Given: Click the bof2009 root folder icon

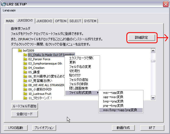Looking at the screenshot, I should (x=20, y=51).
